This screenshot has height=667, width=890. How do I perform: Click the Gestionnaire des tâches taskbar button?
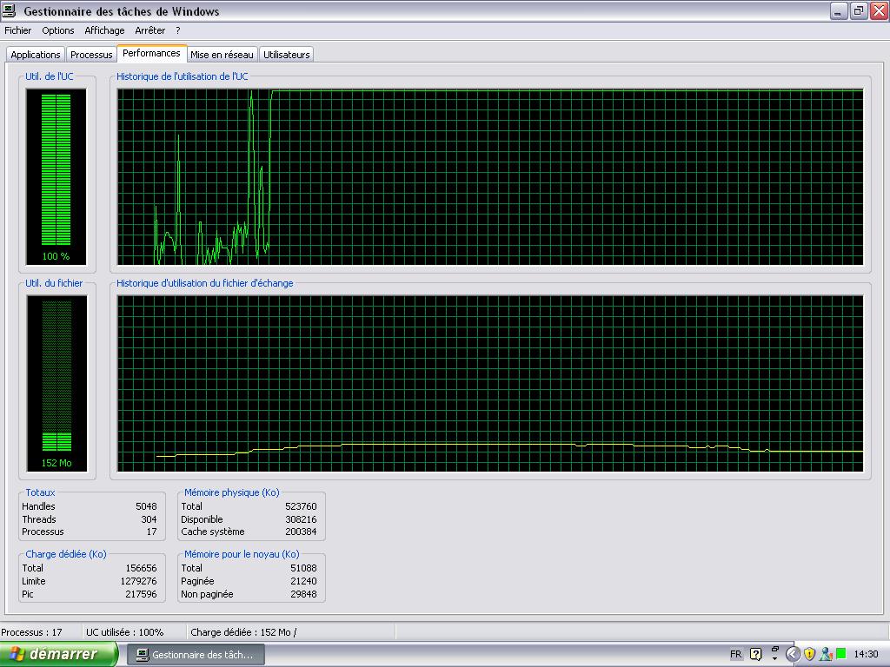click(x=196, y=654)
